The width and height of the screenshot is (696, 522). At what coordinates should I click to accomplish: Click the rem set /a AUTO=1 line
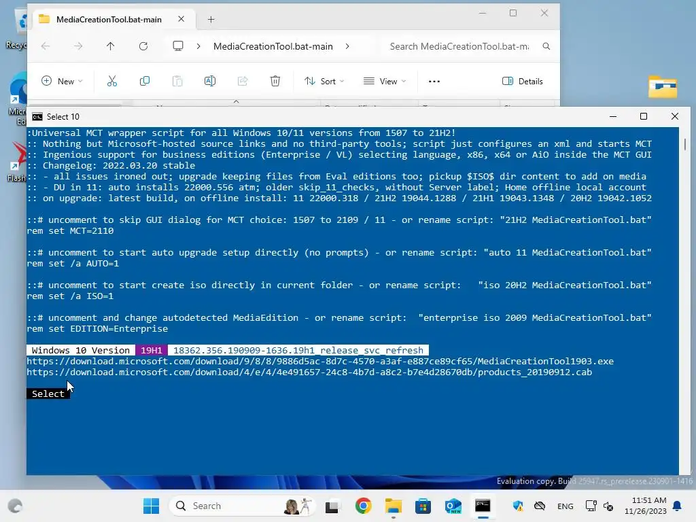click(x=73, y=264)
